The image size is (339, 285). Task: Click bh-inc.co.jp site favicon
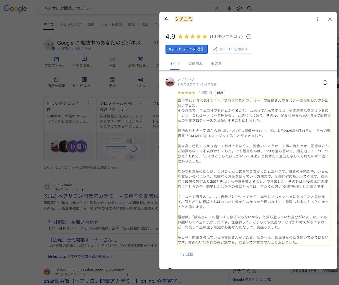pyautogui.click(x=47, y=187)
